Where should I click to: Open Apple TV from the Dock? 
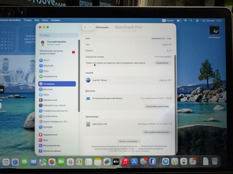tap(116, 162)
